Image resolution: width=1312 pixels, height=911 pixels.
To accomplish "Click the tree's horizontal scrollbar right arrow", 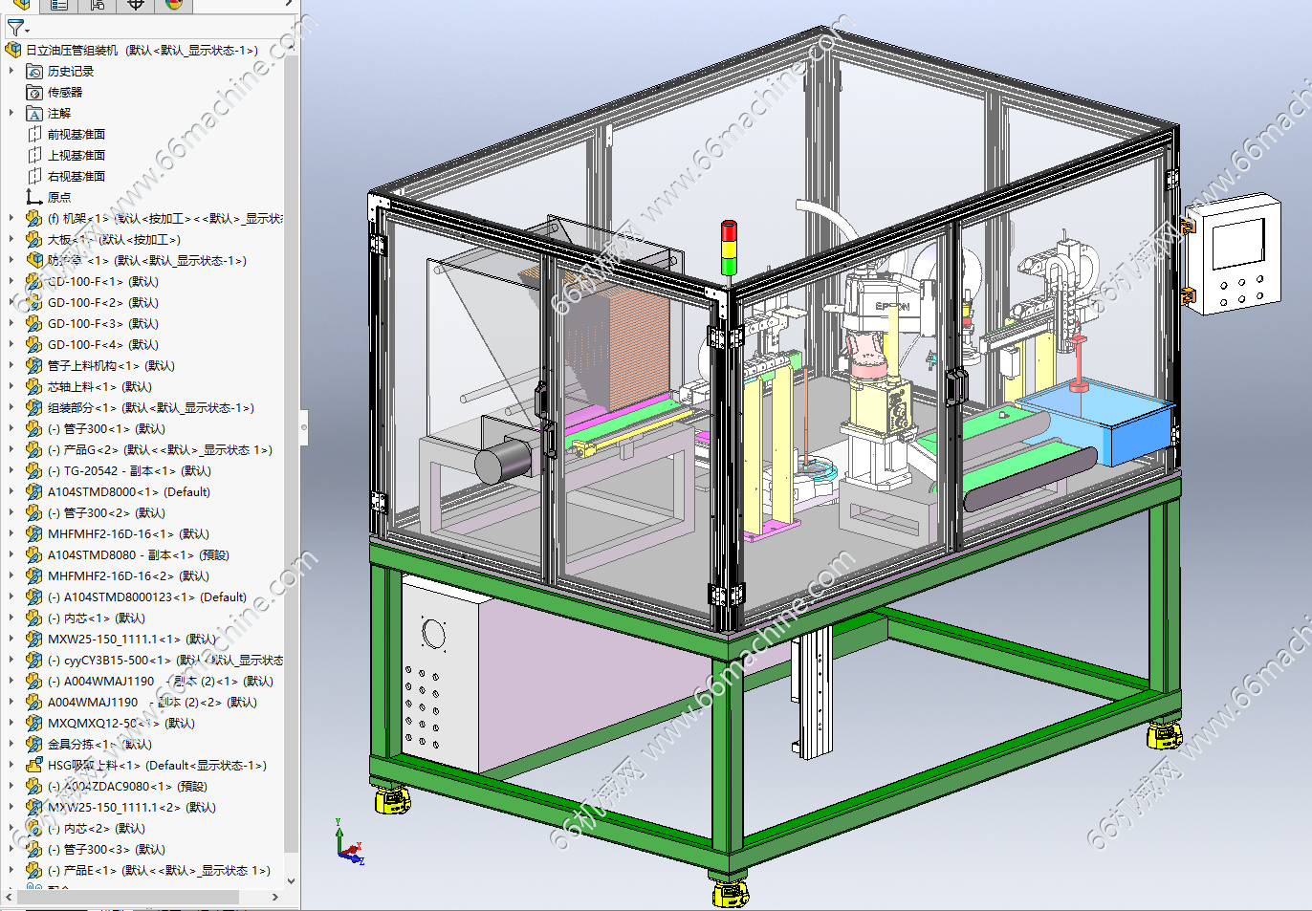I will click(275, 898).
